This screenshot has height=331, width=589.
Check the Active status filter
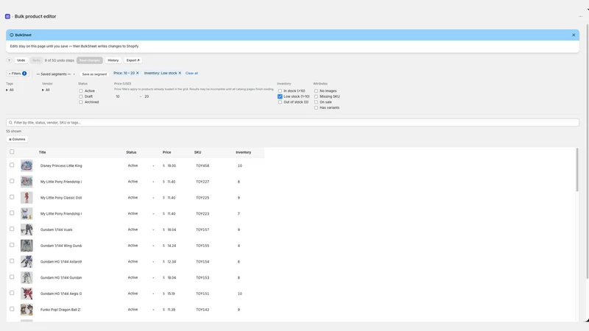click(81, 90)
